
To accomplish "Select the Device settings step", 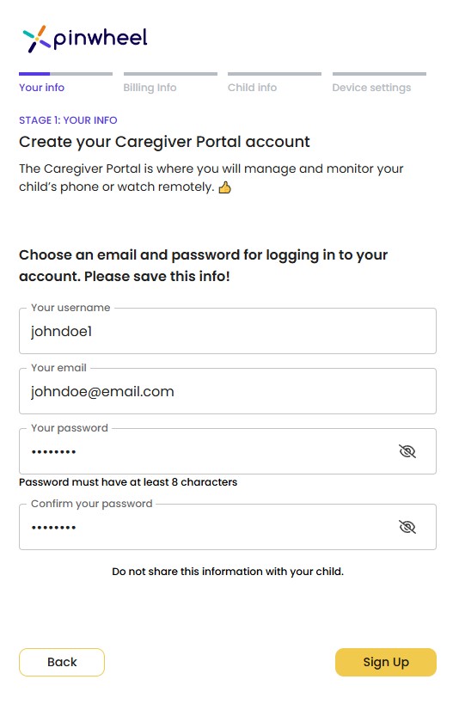I will (x=371, y=88).
